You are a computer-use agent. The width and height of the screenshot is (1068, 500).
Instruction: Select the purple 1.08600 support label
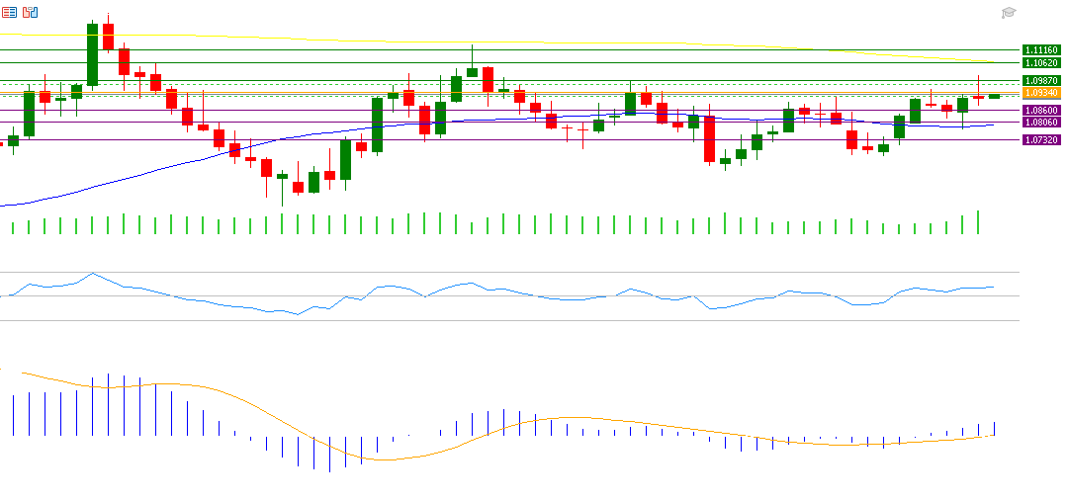point(1041,111)
